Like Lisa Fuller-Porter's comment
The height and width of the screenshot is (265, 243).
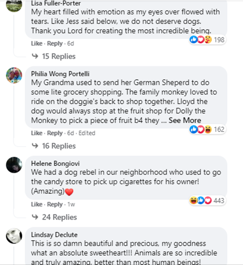pyautogui.click(x=37, y=43)
